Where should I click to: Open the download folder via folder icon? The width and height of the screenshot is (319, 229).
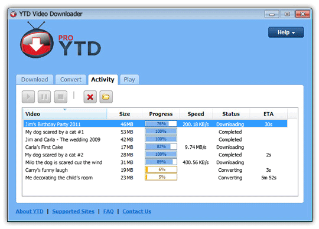[106, 97]
